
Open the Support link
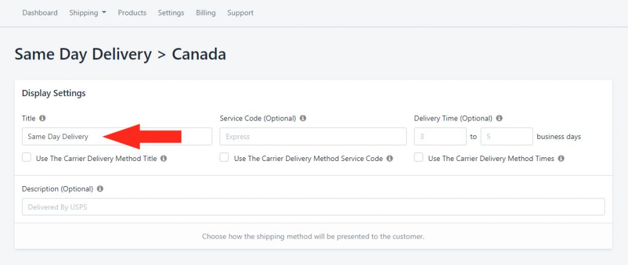click(x=240, y=13)
